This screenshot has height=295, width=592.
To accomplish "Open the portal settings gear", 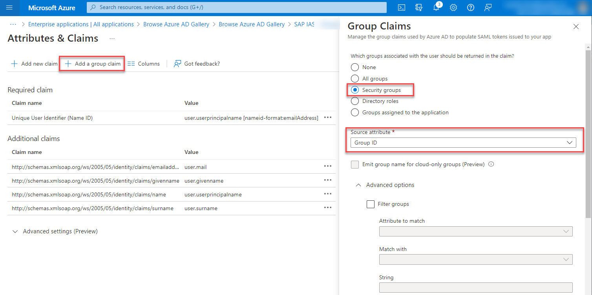I will pyautogui.click(x=453, y=7).
